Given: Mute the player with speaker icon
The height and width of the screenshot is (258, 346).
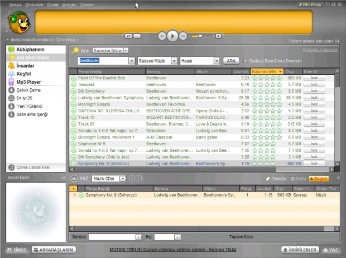Looking at the screenshot, I should 218,36.
